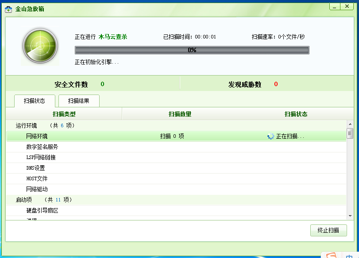Click the 扫描类型 column header
359x258 pixels.
pyautogui.click(x=64, y=114)
